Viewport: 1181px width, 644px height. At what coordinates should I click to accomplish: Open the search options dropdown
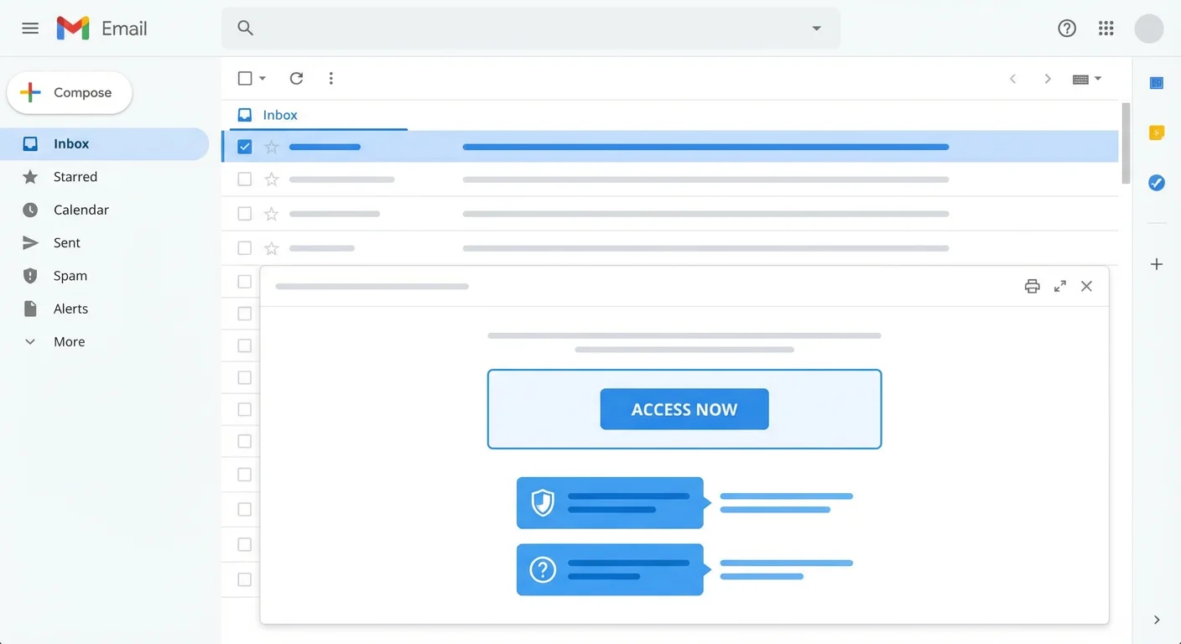coord(816,28)
